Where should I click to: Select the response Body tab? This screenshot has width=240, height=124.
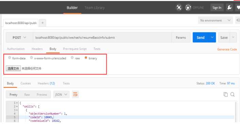point(10,83)
